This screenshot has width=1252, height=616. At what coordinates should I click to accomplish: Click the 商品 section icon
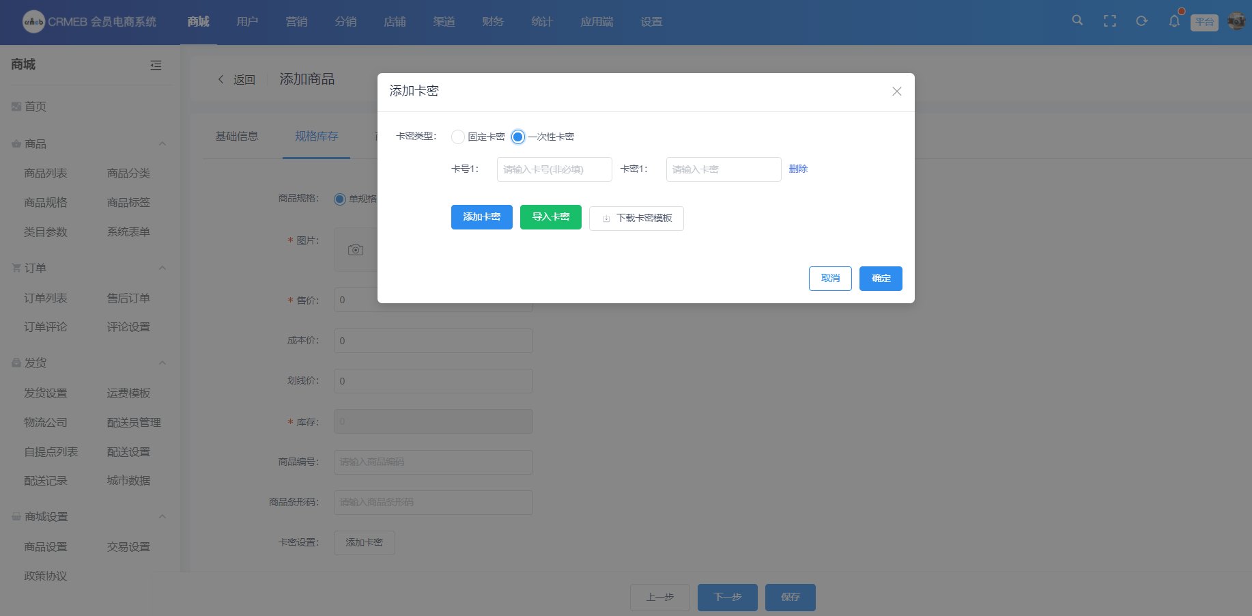[16, 144]
